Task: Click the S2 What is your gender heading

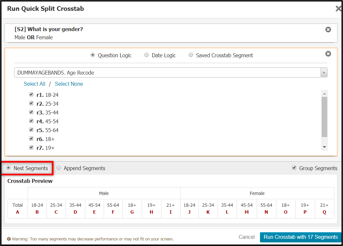Action: click(49, 29)
